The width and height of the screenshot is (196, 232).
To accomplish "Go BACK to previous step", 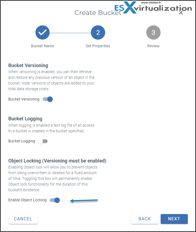I will click(x=145, y=219).
